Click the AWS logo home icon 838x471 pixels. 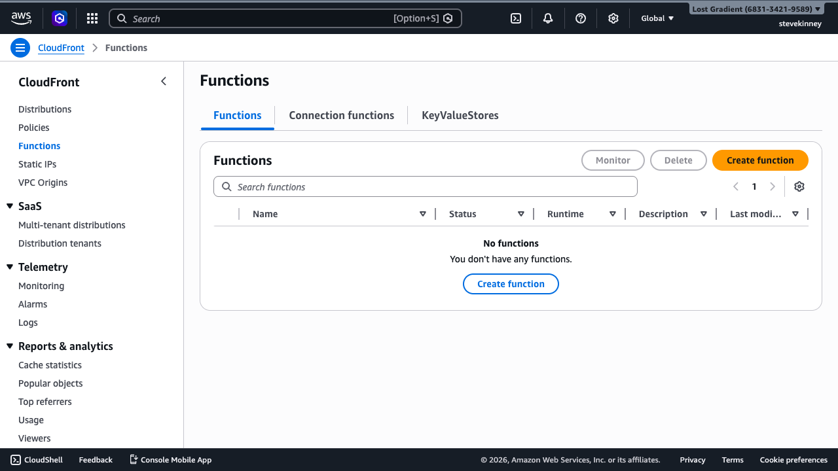tap(21, 18)
